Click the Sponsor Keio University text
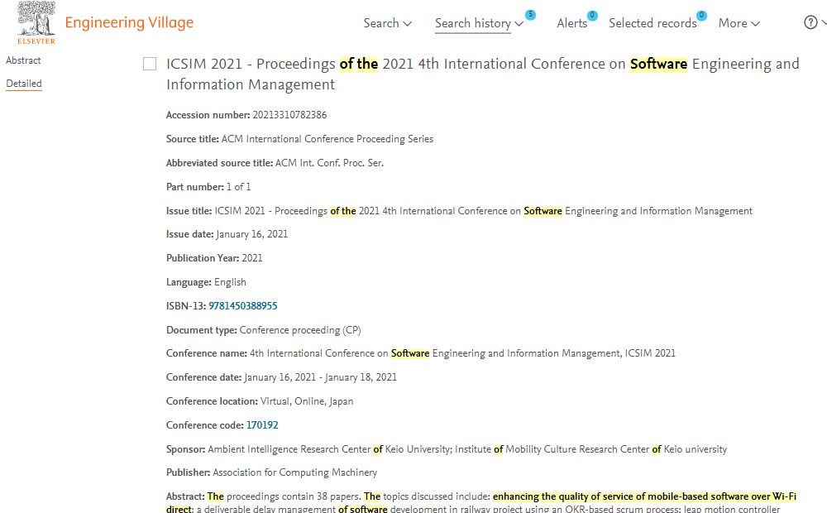The image size is (827, 513). (467, 449)
